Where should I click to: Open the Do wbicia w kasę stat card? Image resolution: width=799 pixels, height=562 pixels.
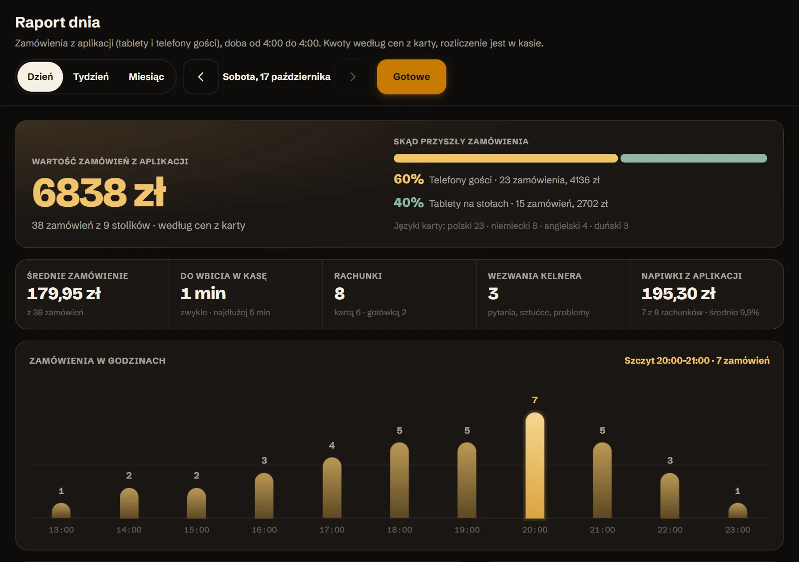pyautogui.click(x=246, y=294)
